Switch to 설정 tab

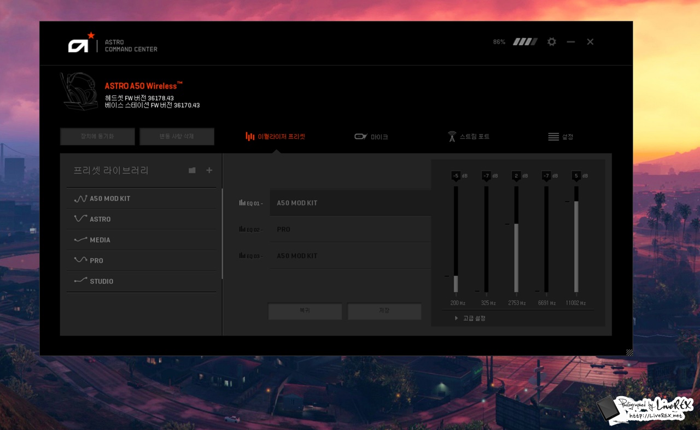coord(561,137)
